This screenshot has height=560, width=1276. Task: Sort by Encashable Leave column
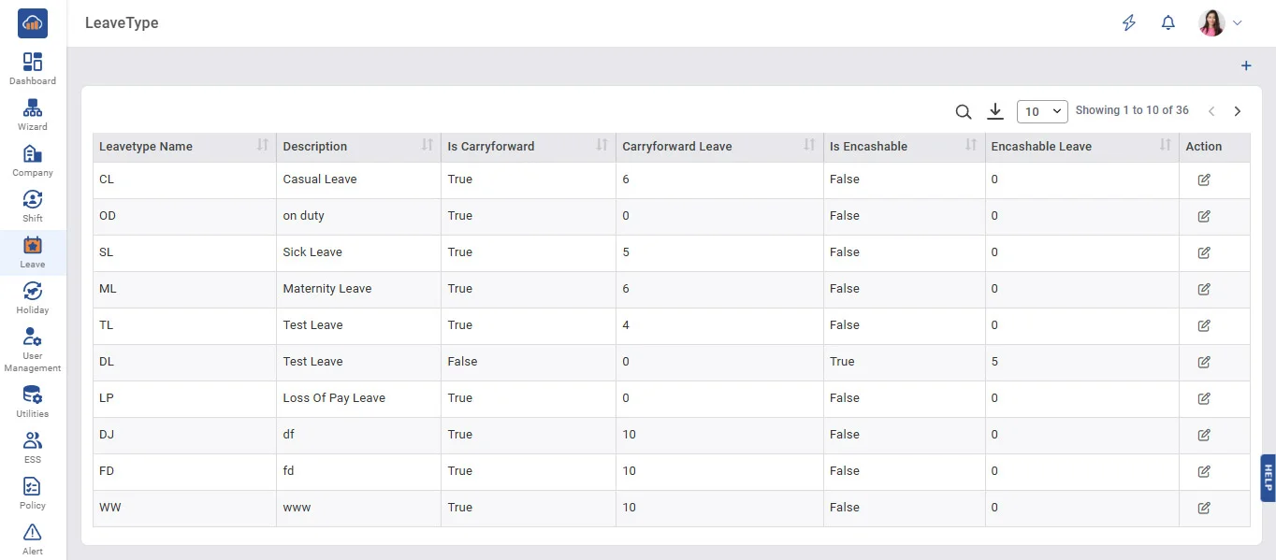[1165, 145]
